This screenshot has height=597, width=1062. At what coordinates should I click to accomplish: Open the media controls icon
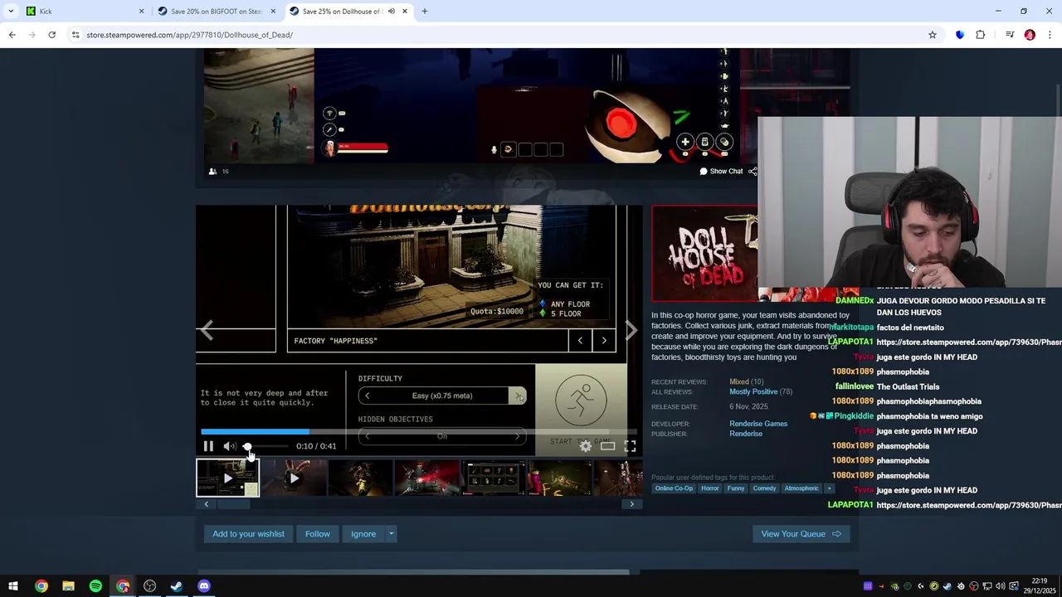[x=1010, y=35]
